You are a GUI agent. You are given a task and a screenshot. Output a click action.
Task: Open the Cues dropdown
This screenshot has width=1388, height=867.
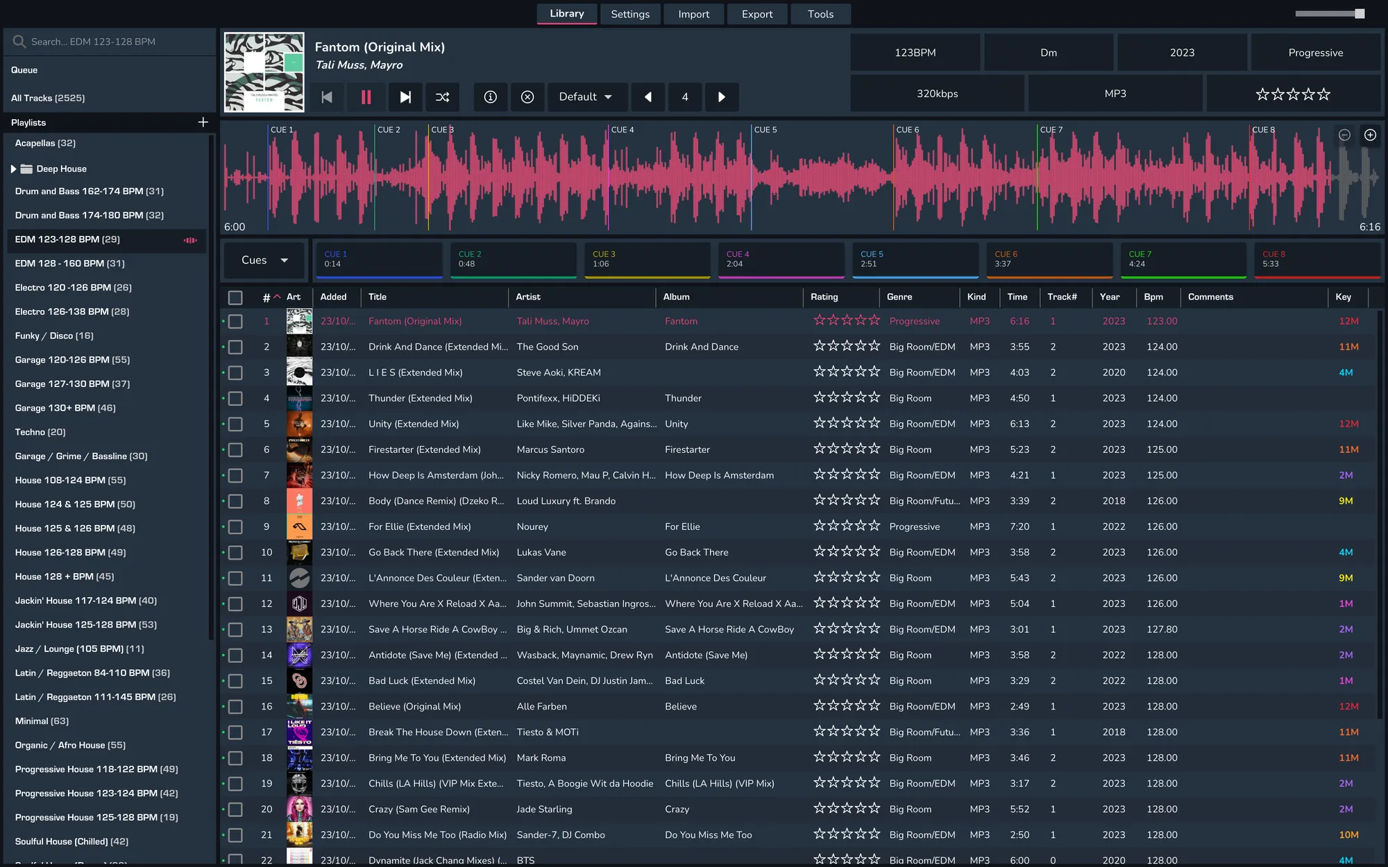pos(264,260)
